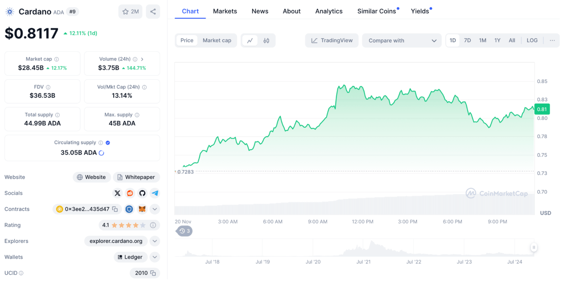Open the GitHub social icon

(x=142, y=193)
